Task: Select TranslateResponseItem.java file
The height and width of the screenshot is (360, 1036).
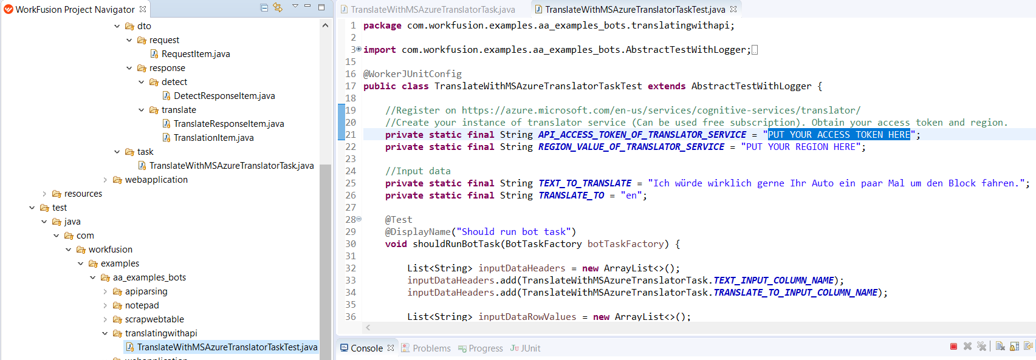Action: 228,124
